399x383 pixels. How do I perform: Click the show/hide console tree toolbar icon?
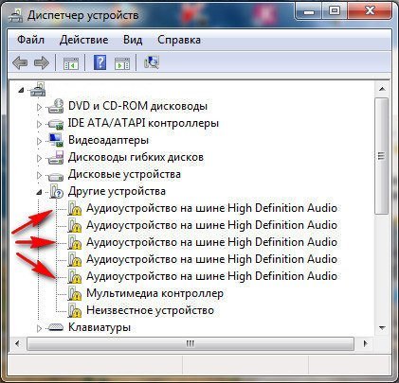tap(71, 63)
